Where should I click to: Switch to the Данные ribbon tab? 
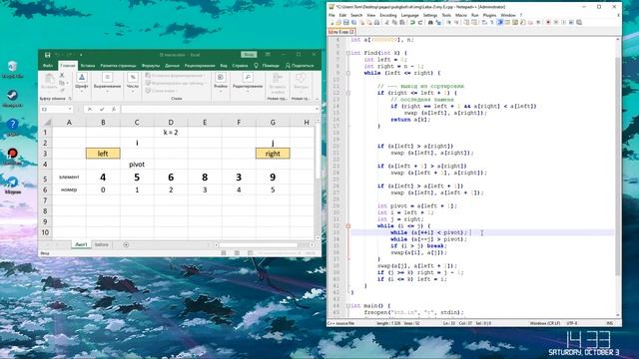[172, 66]
